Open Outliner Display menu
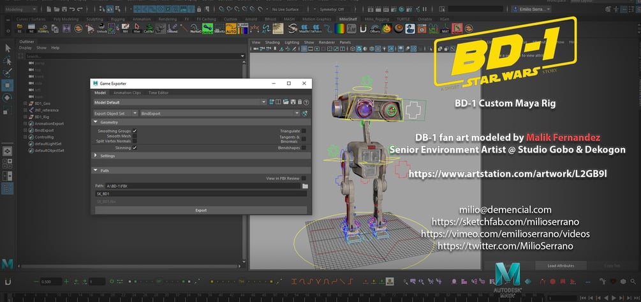 [26, 48]
